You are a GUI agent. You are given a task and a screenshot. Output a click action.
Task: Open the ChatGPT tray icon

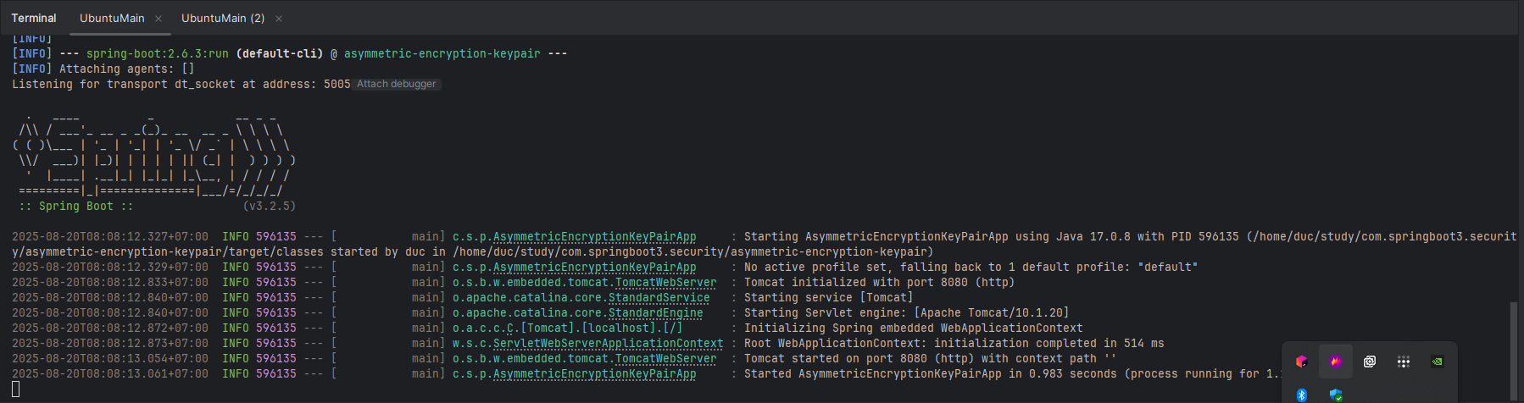point(1370,362)
